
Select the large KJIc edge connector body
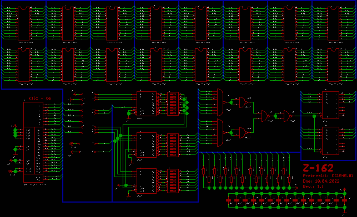tap(33, 142)
